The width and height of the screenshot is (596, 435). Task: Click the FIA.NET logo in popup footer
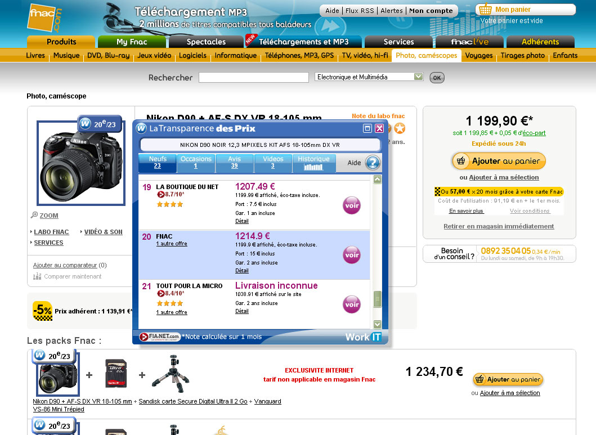pyautogui.click(x=160, y=337)
